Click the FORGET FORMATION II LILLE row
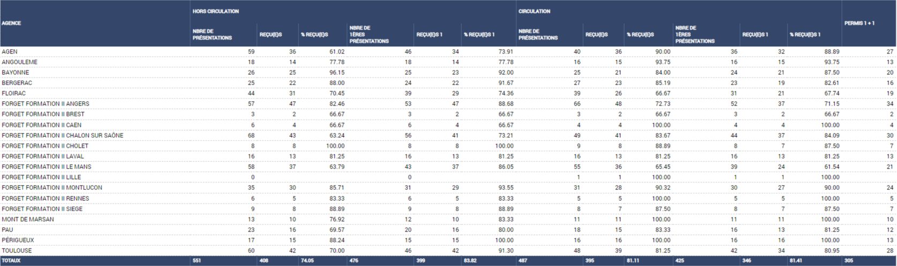897x266 pixels. click(x=41, y=177)
